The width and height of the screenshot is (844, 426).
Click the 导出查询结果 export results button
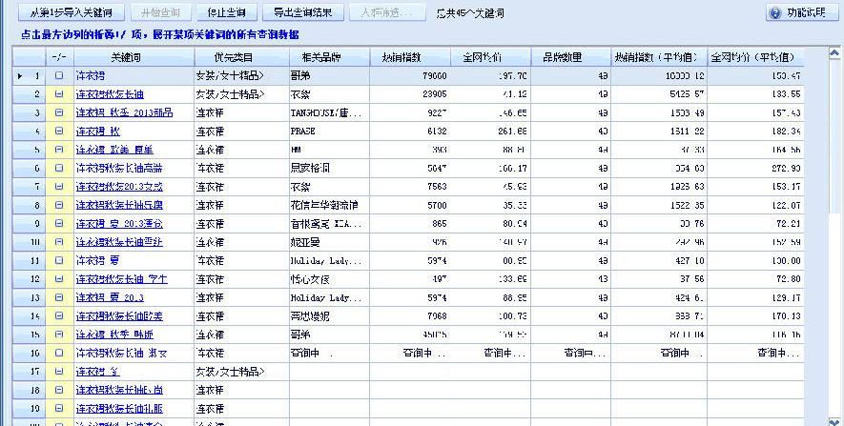click(x=302, y=13)
